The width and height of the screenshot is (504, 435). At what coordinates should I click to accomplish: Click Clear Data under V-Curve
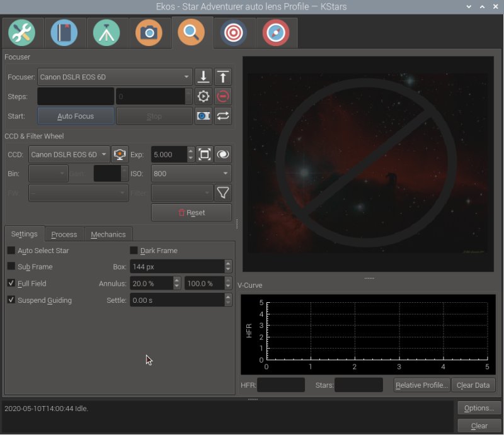473,385
